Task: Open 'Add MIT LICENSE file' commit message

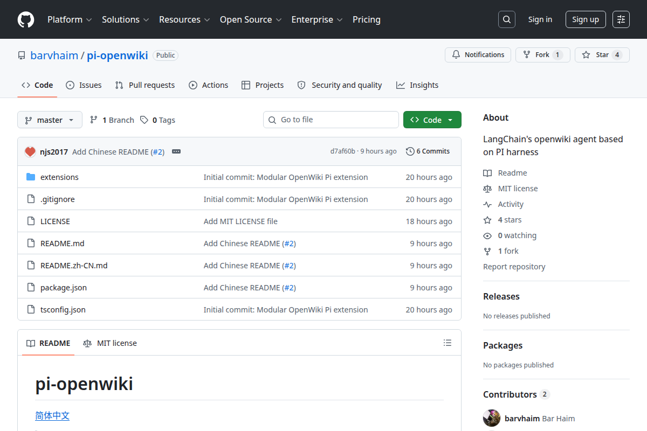Action: (240, 221)
